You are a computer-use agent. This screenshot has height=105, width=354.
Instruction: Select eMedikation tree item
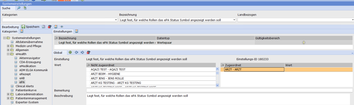coord(27,66)
